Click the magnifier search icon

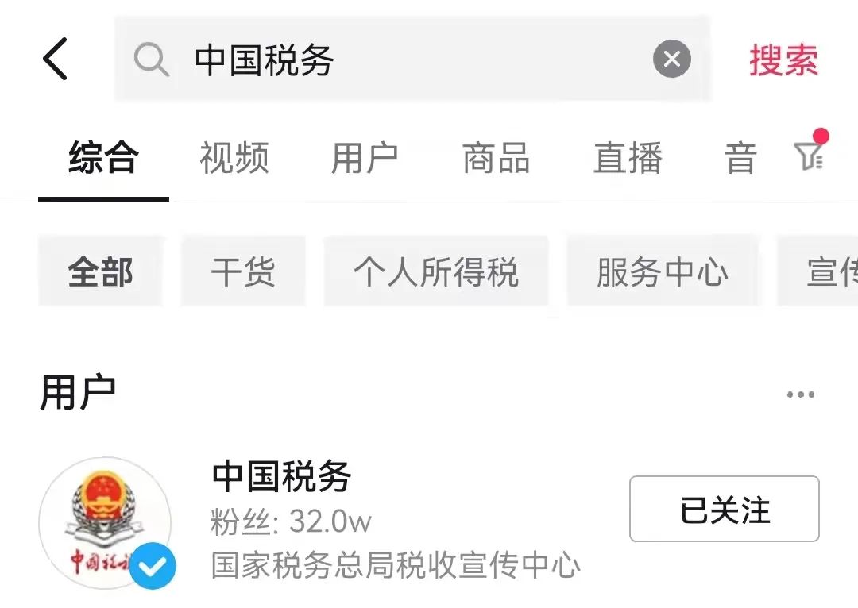151,59
